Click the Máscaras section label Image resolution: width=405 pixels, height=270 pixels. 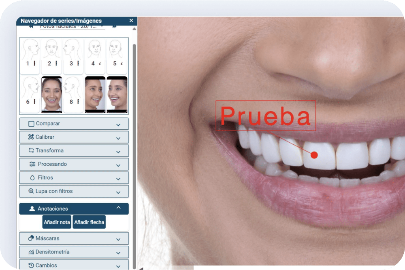pyautogui.click(x=47, y=238)
